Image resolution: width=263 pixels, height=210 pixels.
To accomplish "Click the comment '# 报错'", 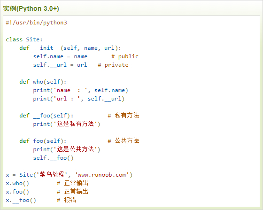I will pyautogui.click(x=66, y=200).
